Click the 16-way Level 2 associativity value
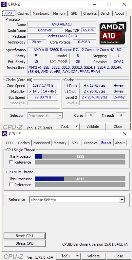The image size is (132, 260). pos(119,97)
